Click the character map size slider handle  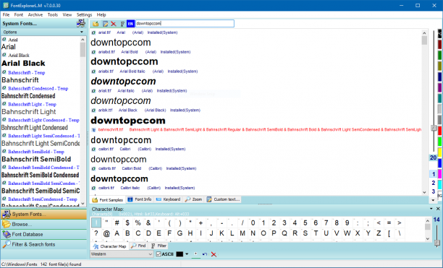436,243
